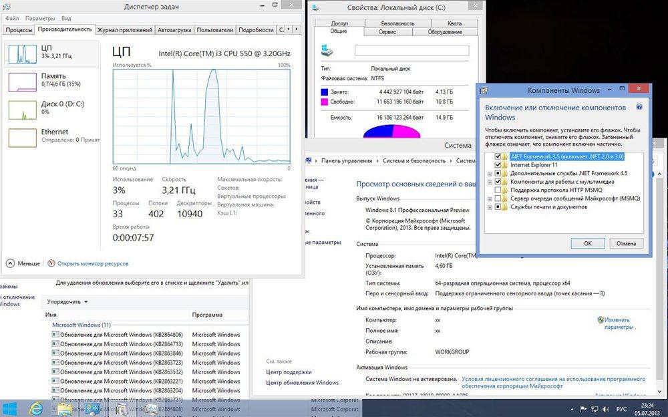The height and width of the screenshot is (417, 668).
Task: Click the help question mark icon
Action: click(639, 107)
